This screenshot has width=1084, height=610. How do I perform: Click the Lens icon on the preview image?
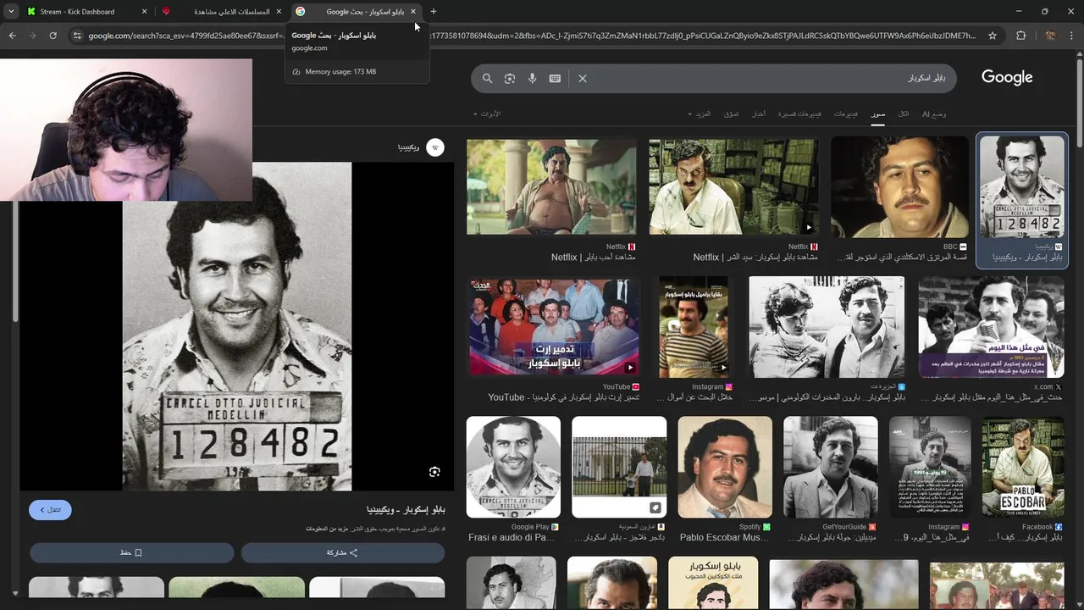[x=434, y=472]
